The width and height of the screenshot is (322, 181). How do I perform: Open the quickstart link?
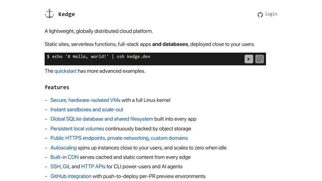[65, 71]
